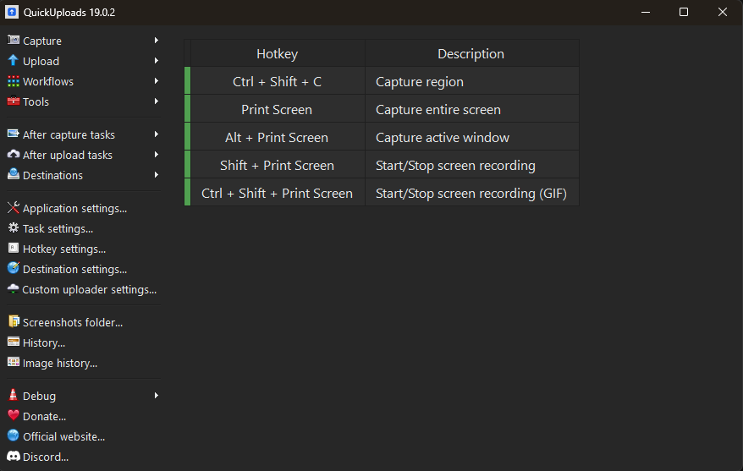Image resolution: width=743 pixels, height=471 pixels.
Task: Open the Screenshots folder
Action: pos(73,322)
